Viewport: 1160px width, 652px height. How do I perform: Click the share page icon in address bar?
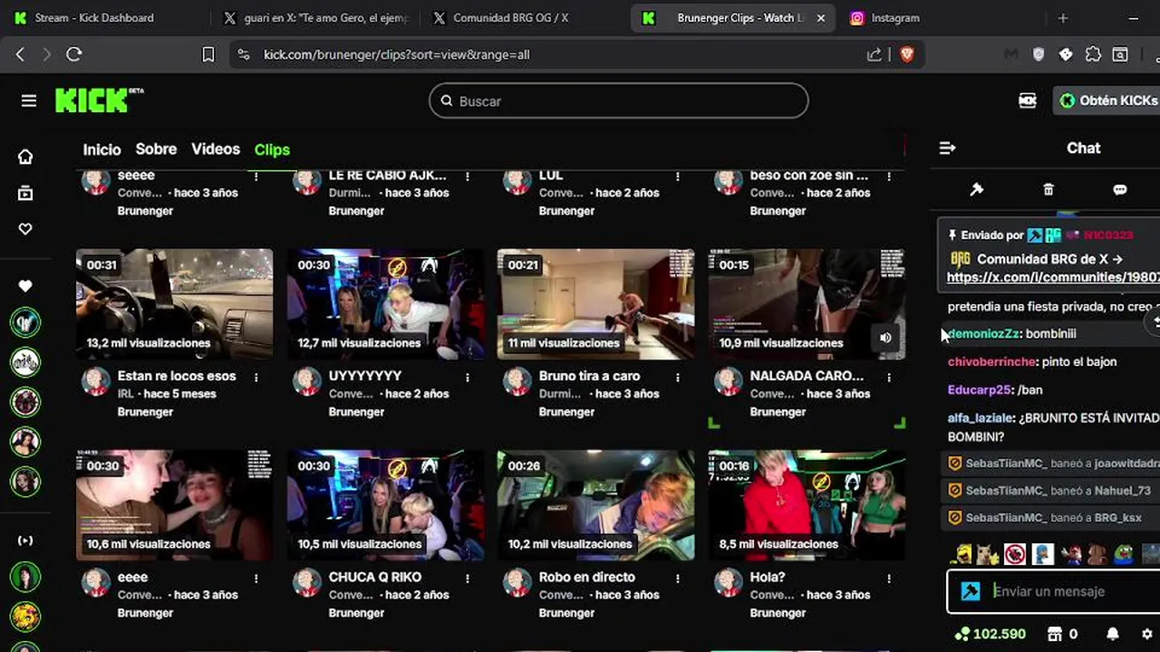(875, 54)
